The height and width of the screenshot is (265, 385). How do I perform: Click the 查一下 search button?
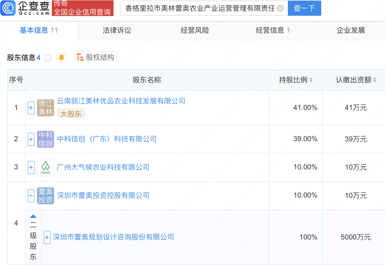[x=304, y=8]
